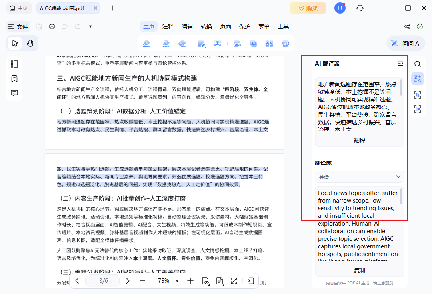Viewport: 432px width, 294px height.
Task: Open the cloud sync icon
Action: [x=420, y=26]
